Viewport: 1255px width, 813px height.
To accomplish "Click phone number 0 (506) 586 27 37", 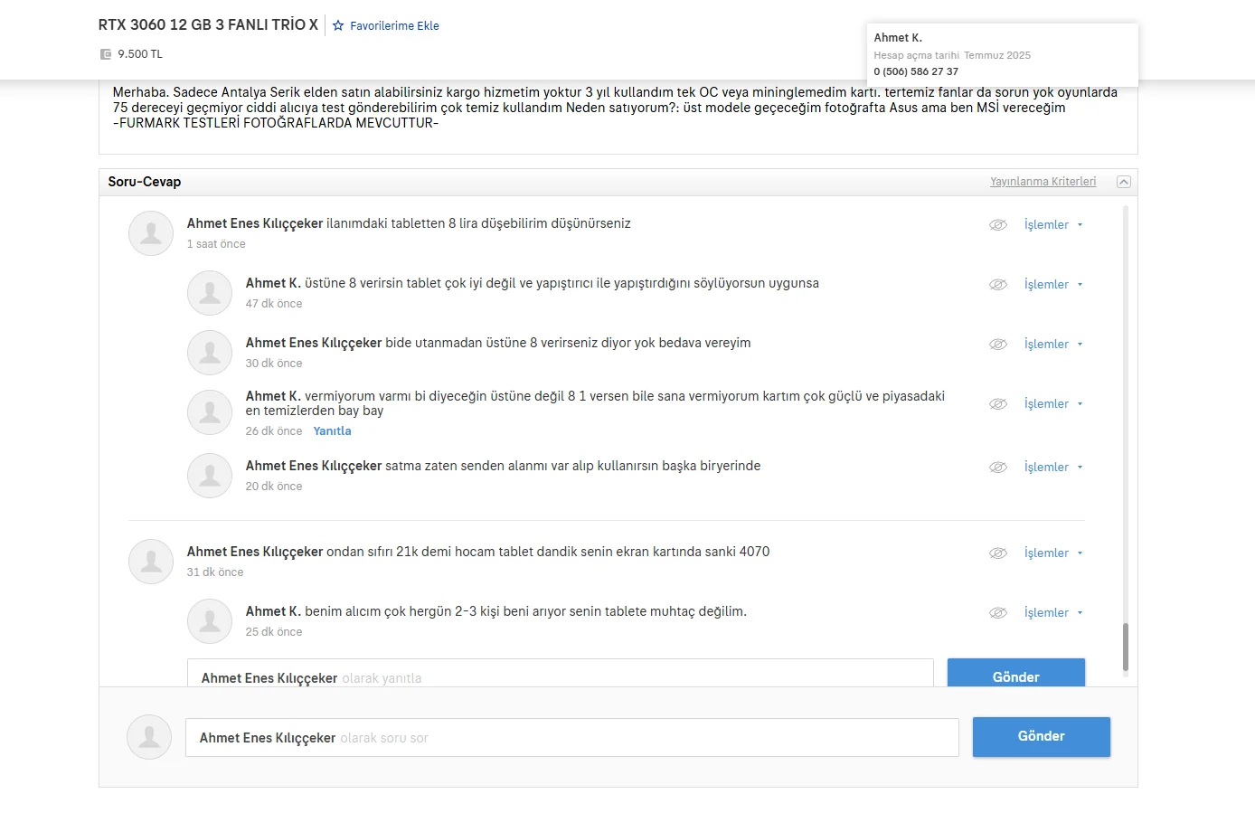I will [x=916, y=71].
